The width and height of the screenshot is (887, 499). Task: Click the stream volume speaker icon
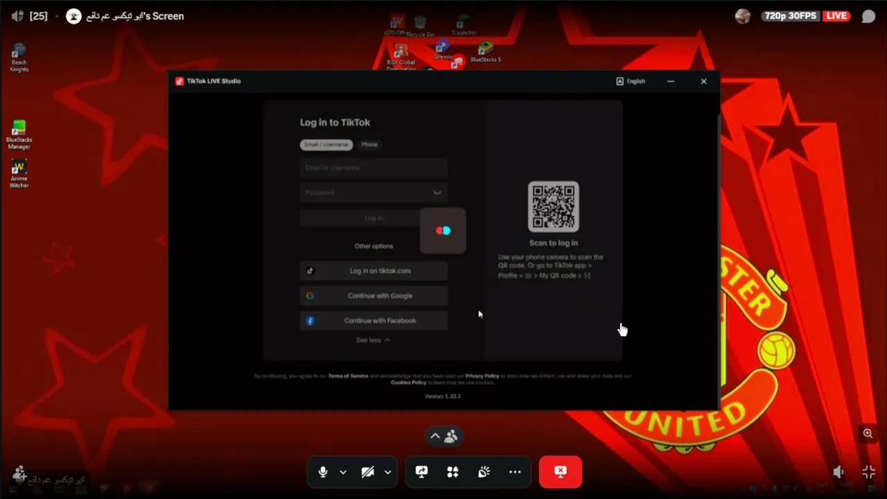[x=838, y=472]
